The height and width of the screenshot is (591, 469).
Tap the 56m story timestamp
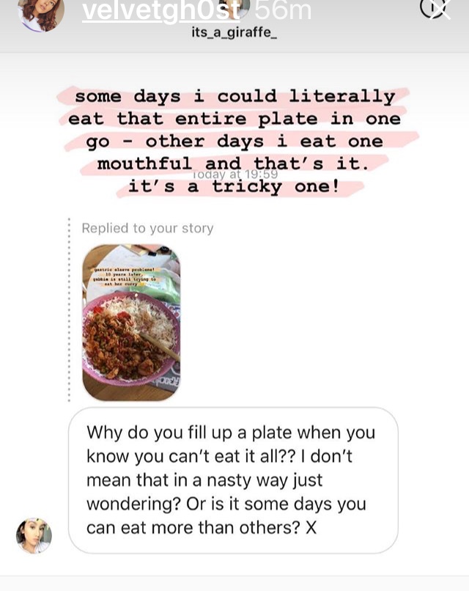(284, 10)
